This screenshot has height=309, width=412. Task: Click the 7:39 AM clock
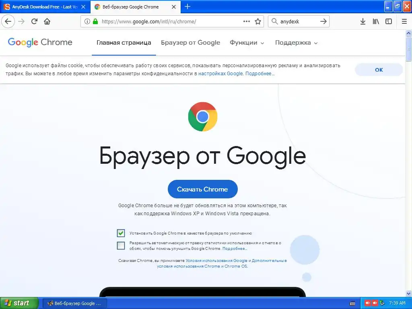(x=397, y=303)
